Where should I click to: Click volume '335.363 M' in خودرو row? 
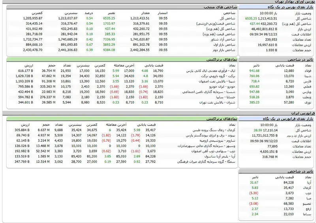coord(47,87)
